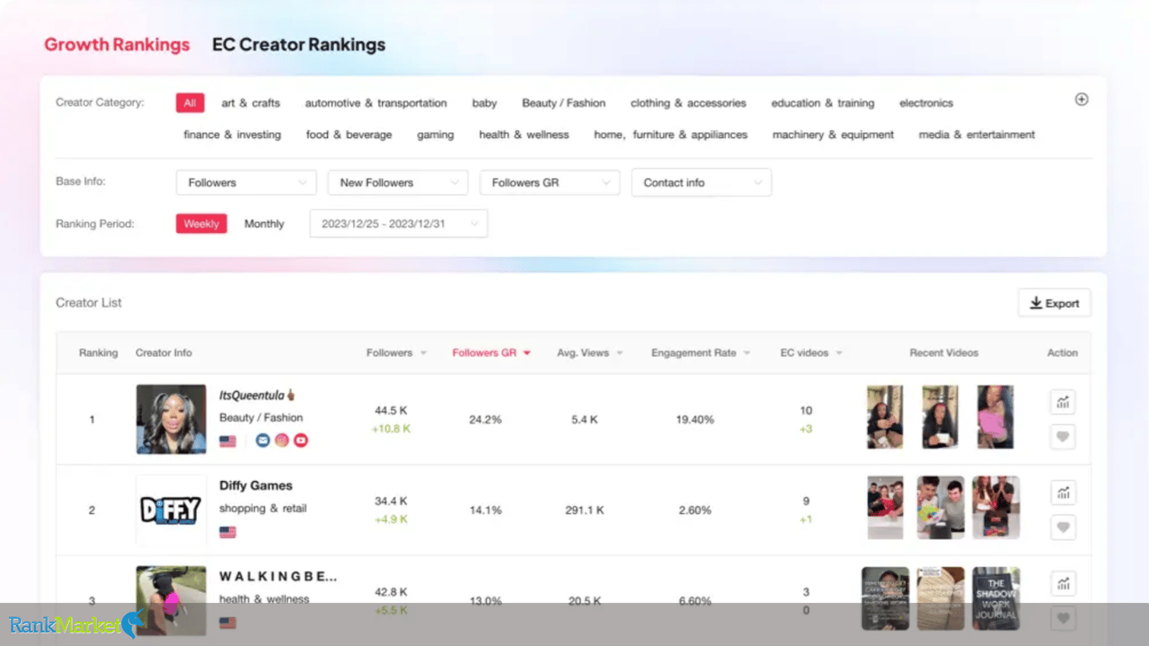Image resolution: width=1149 pixels, height=646 pixels.
Task: Filter by gaming category
Action: click(x=436, y=135)
